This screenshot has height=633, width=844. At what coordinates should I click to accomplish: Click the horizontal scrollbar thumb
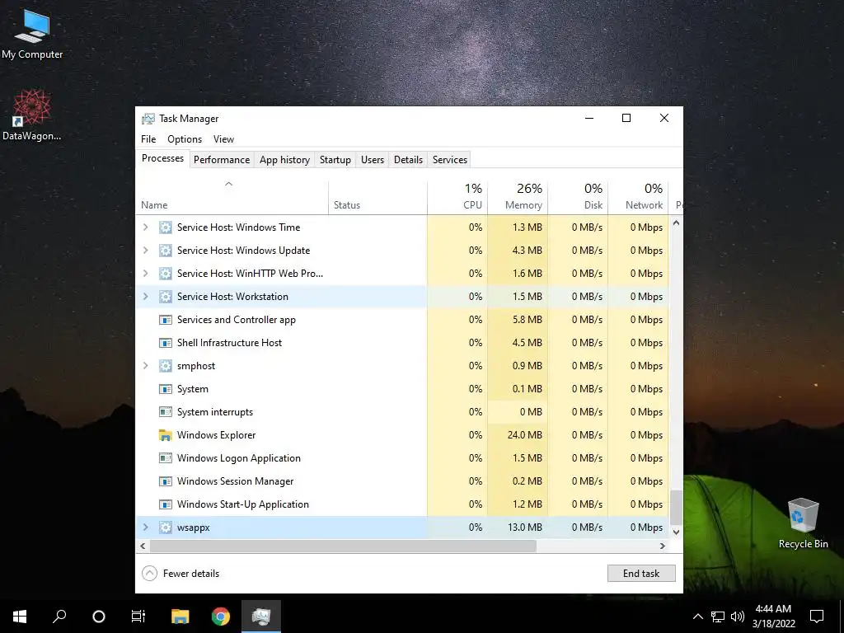pos(343,546)
